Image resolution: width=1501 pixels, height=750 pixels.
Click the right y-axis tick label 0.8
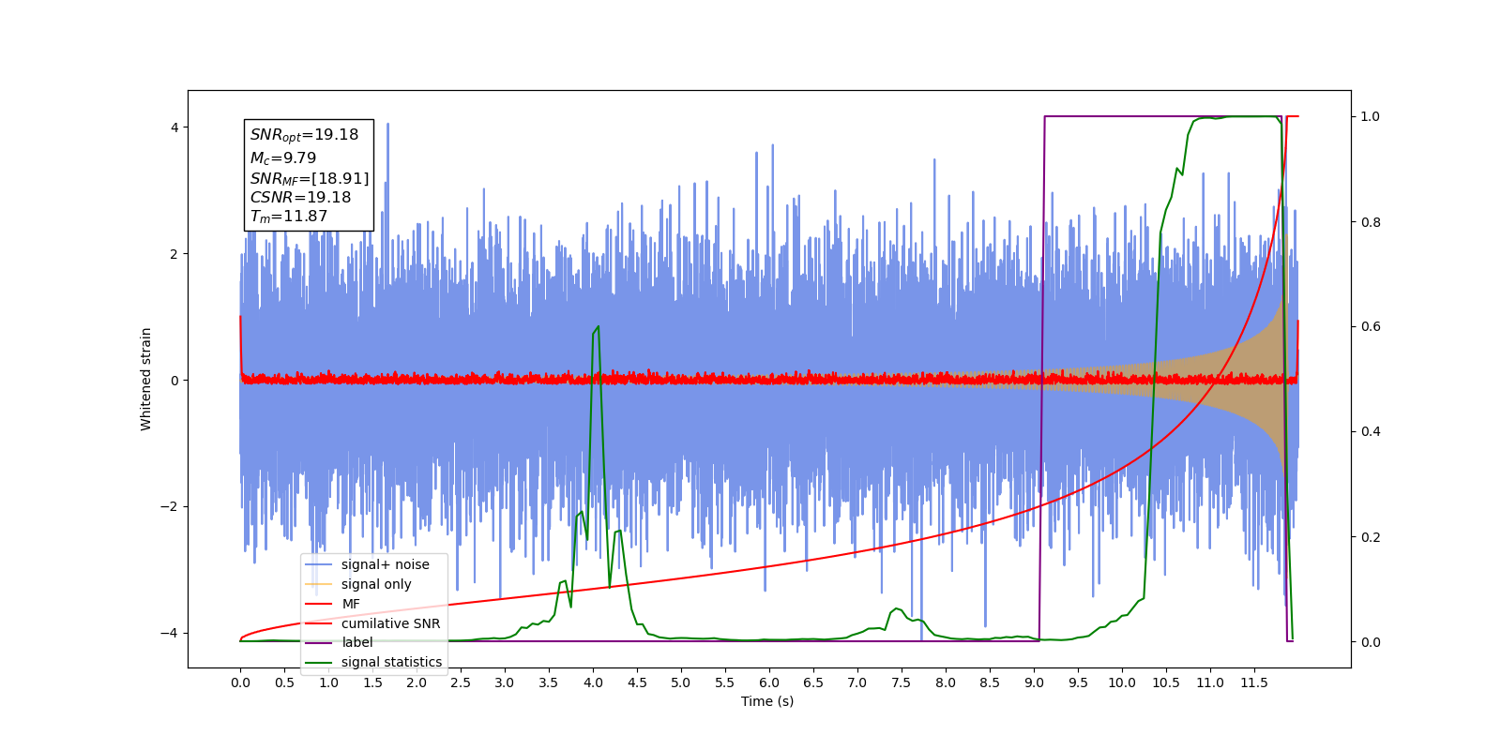(x=1371, y=222)
